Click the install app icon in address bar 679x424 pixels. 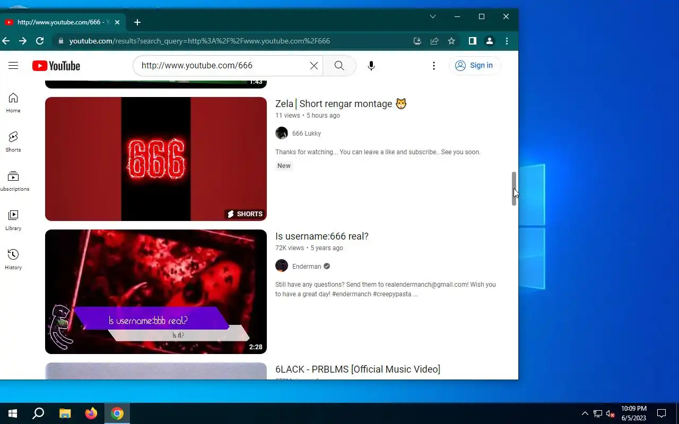point(417,41)
